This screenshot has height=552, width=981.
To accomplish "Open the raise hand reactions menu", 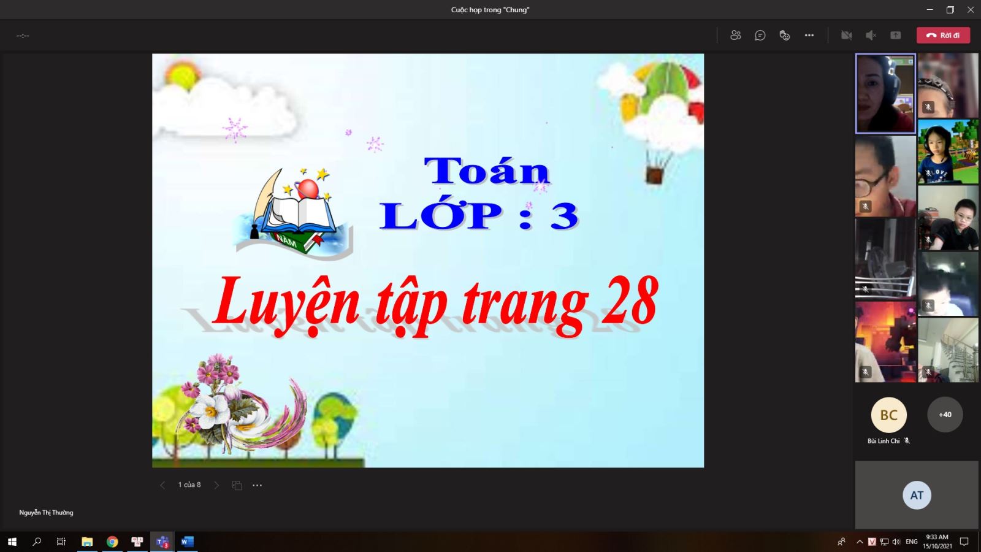I will [785, 36].
